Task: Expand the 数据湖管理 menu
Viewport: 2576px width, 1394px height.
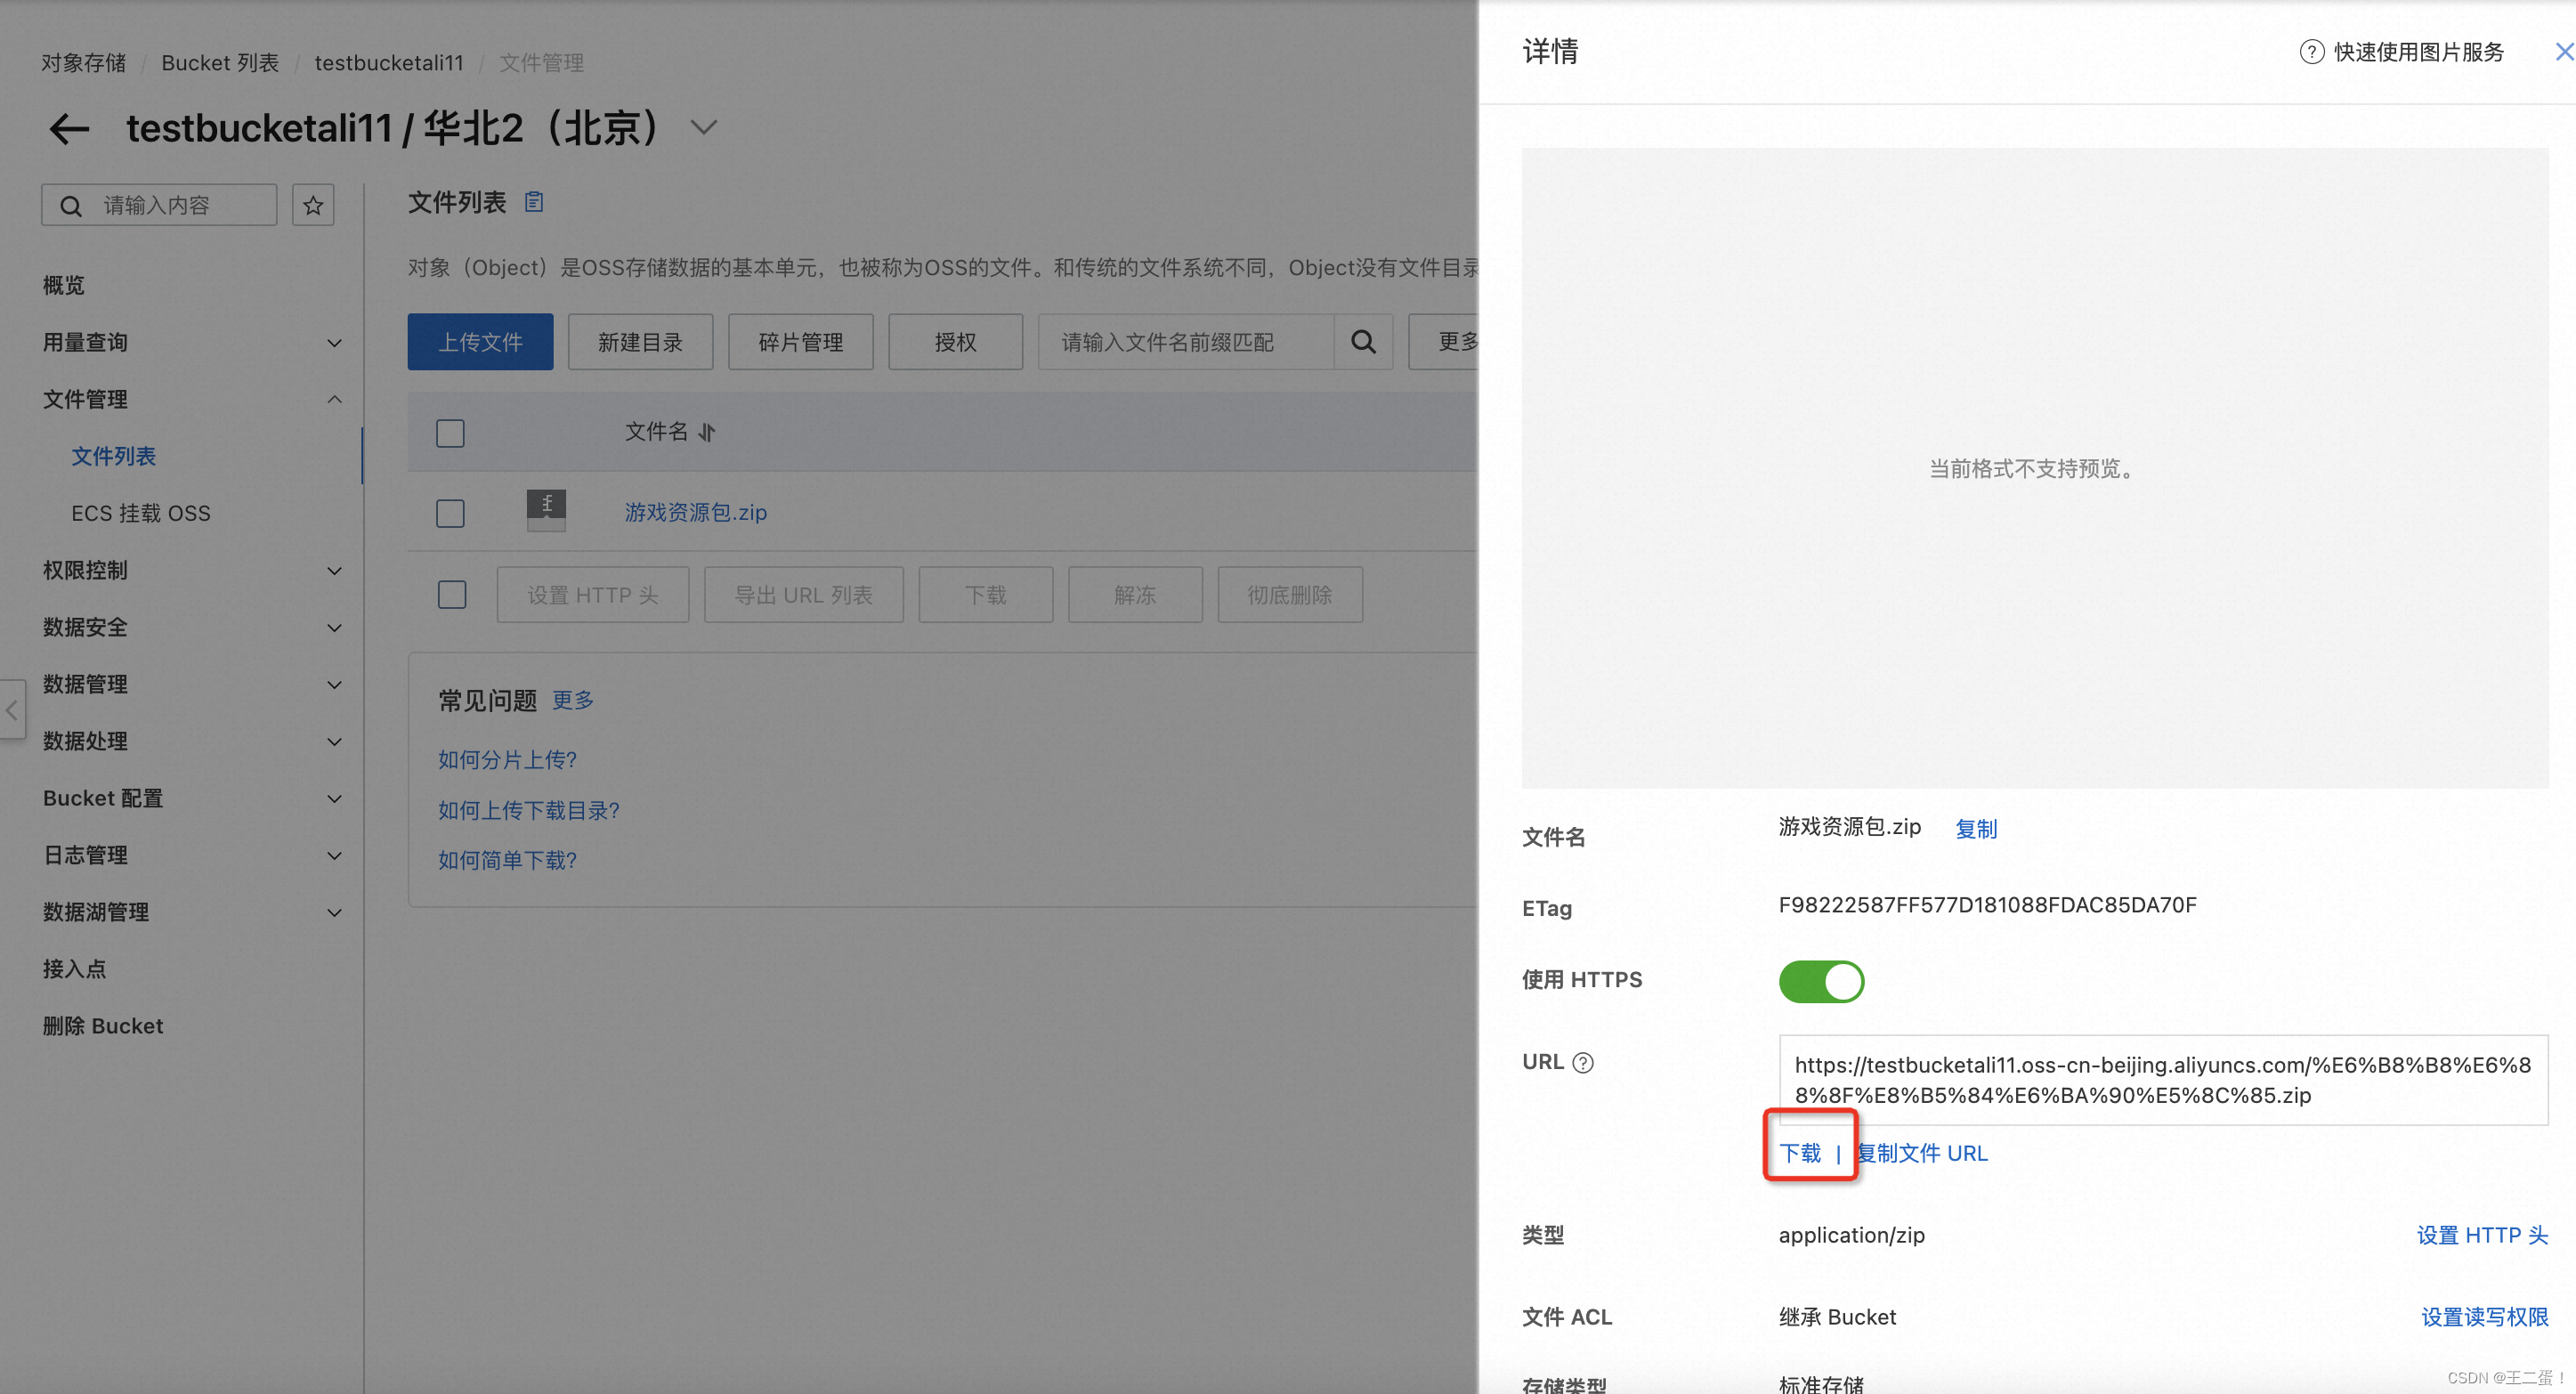Action: click(334, 913)
